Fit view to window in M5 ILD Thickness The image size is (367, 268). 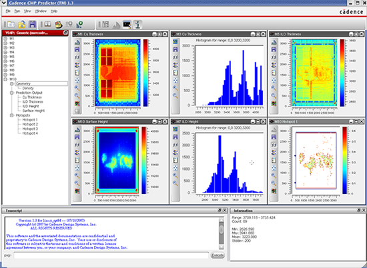(274, 81)
